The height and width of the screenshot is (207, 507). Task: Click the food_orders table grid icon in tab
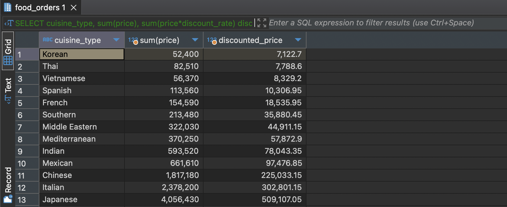click(8, 7)
